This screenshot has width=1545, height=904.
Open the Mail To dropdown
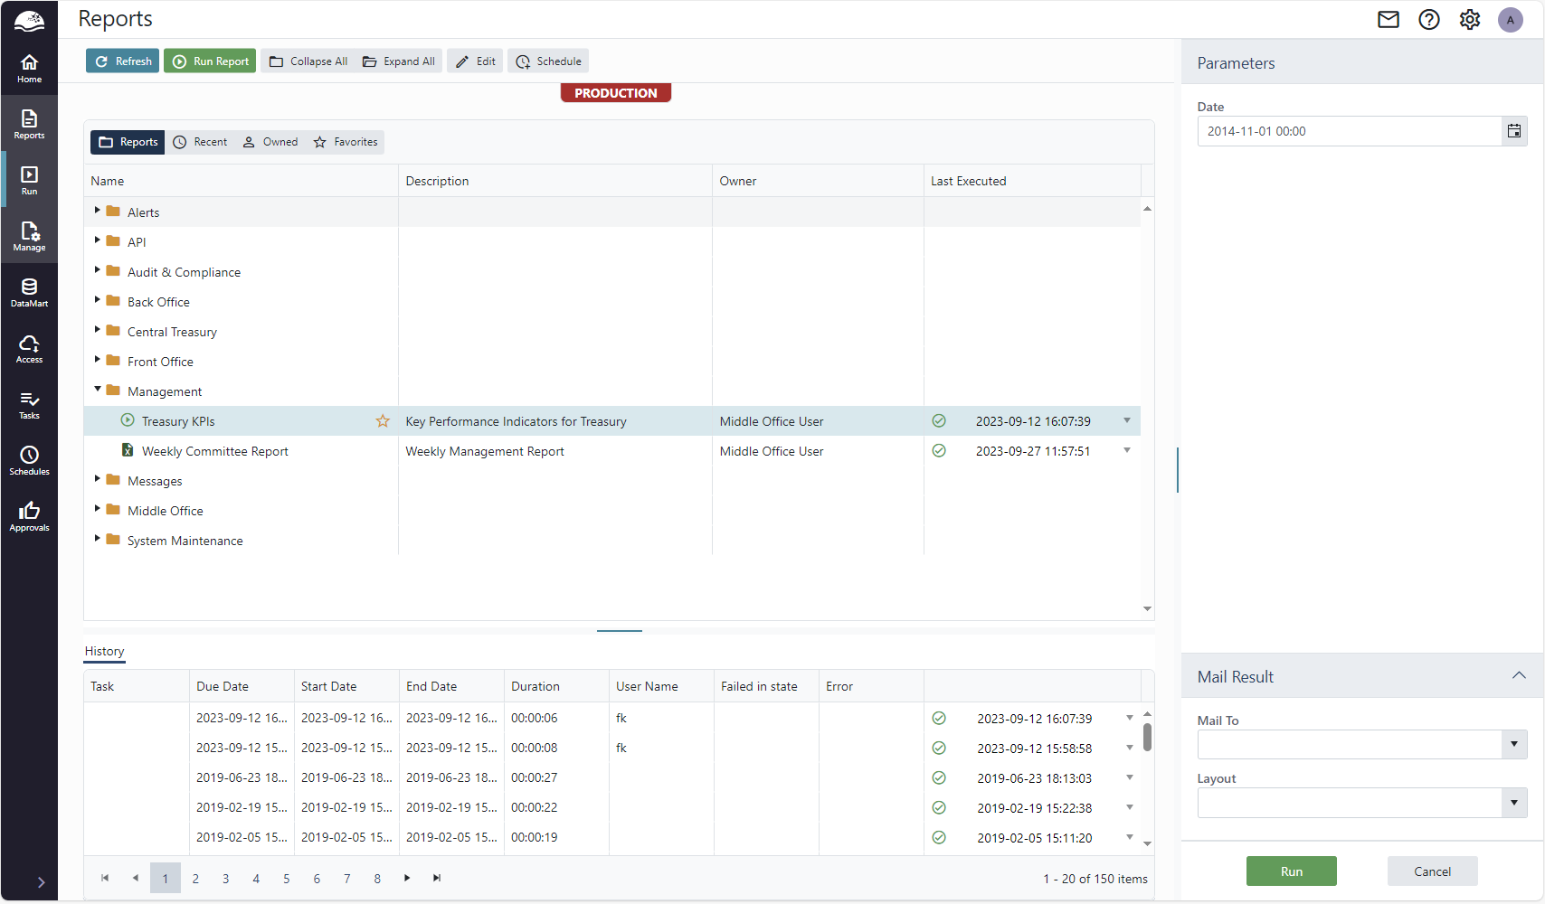click(x=1514, y=745)
